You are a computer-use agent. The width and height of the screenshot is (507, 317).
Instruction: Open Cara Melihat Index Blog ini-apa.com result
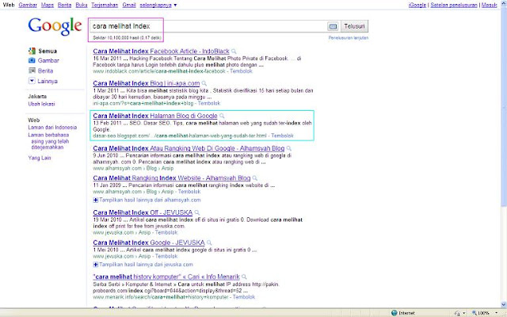pos(146,83)
